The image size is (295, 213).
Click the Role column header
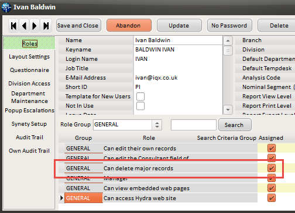(x=149, y=138)
